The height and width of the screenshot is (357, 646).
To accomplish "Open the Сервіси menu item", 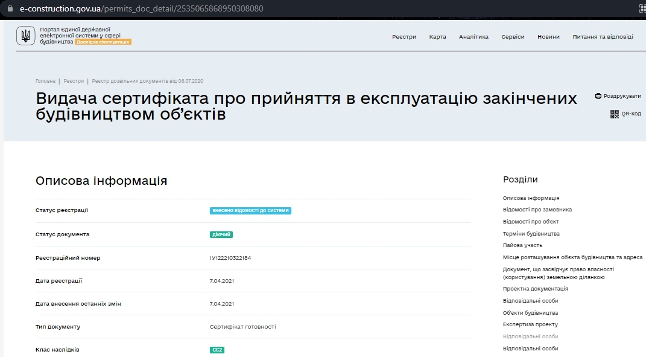I will (513, 37).
